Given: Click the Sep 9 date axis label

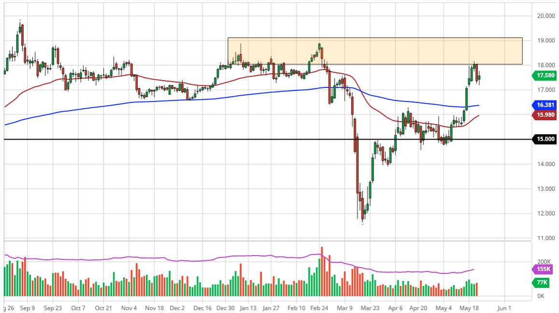Looking at the screenshot, I should 28,308.
